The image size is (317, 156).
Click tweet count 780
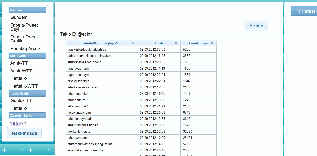pyautogui.click(x=186, y=62)
